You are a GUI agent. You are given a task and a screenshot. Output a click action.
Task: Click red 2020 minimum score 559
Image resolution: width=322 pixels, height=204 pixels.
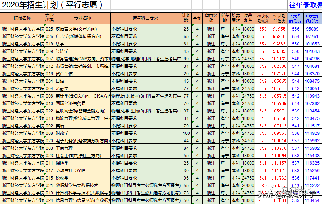(263, 29)
